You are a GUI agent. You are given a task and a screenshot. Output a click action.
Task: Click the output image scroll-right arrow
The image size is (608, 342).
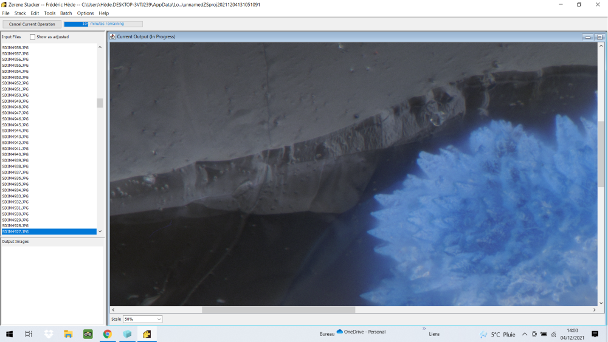(x=594, y=309)
